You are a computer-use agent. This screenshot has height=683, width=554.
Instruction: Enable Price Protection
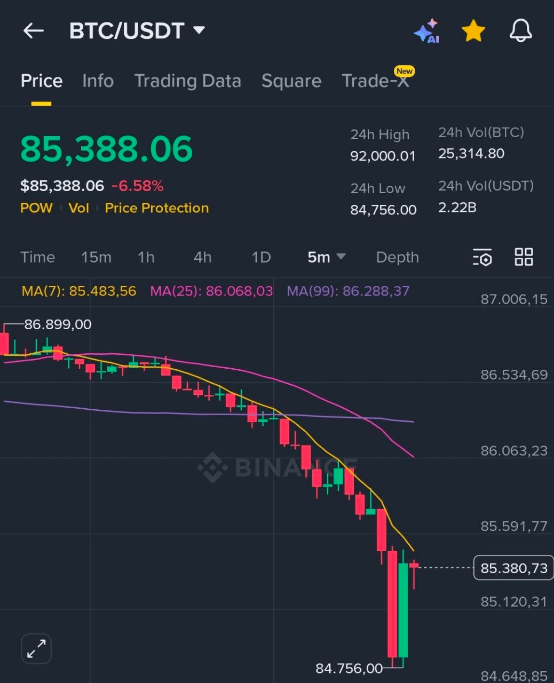156,208
